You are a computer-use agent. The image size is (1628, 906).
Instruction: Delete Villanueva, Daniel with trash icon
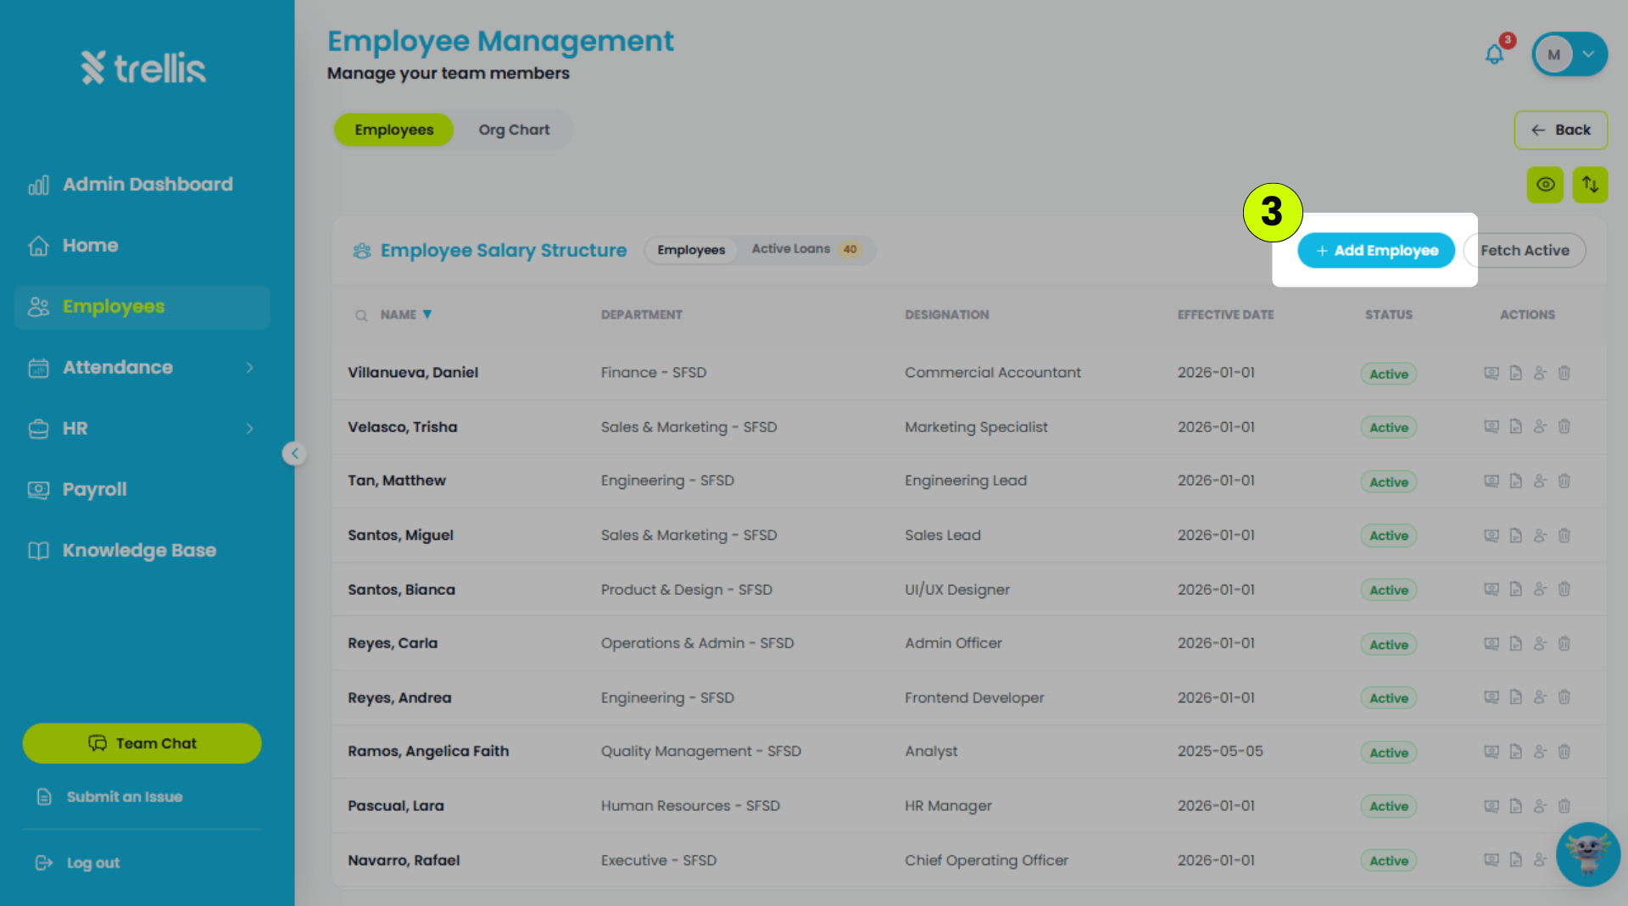[x=1564, y=373]
